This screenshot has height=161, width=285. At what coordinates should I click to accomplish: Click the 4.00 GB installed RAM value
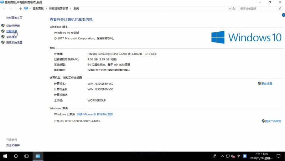tap(102, 59)
